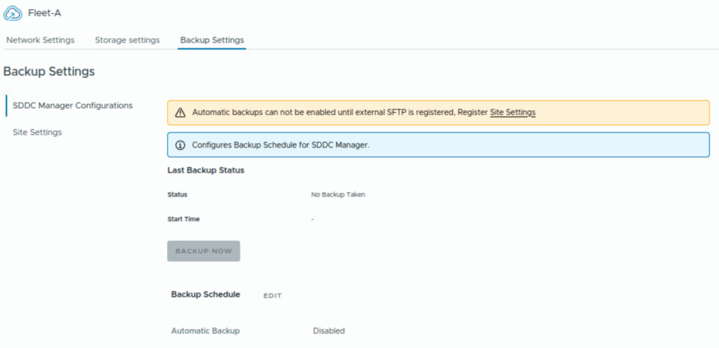This screenshot has height=348, width=719.
Task: Click the Backup Settings page heading
Action: (x=49, y=72)
